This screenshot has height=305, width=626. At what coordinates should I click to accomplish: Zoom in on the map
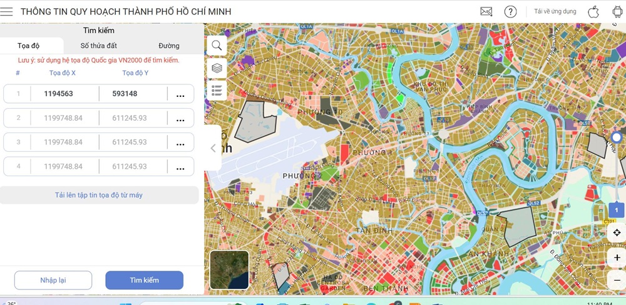click(617, 257)
